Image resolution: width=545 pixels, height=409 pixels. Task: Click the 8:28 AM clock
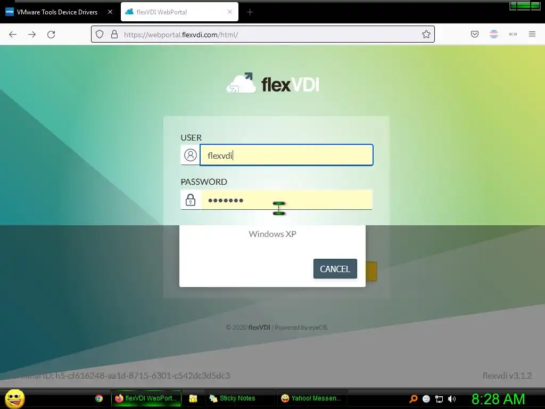(498, 399)
